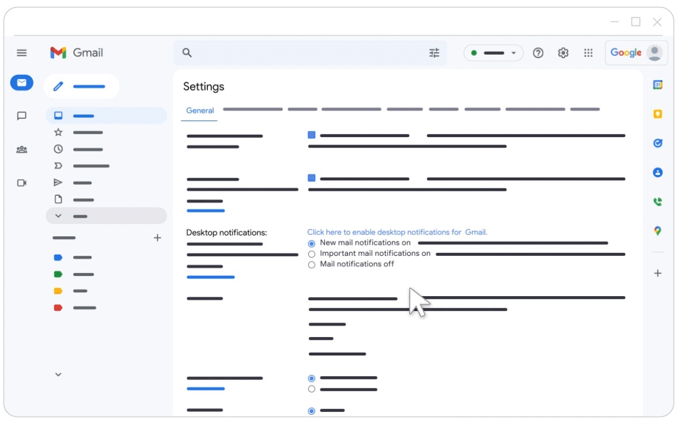Open Meet video camera icon
Viewport: 681px width, 424px height.
(x=22, y=183)
